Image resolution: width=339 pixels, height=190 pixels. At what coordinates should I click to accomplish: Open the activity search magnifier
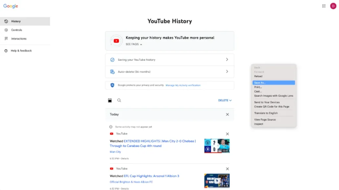click(119, 100)
